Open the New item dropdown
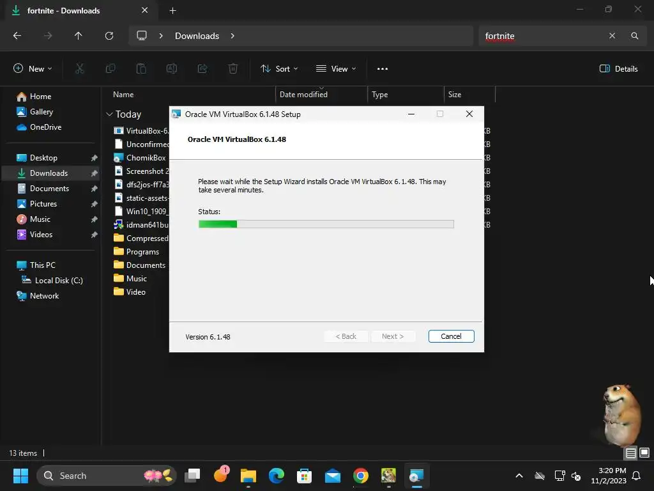 pos(33,69)
